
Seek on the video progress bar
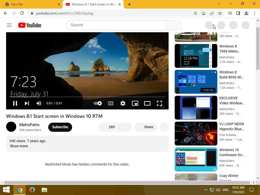click(x=87, y=97)
